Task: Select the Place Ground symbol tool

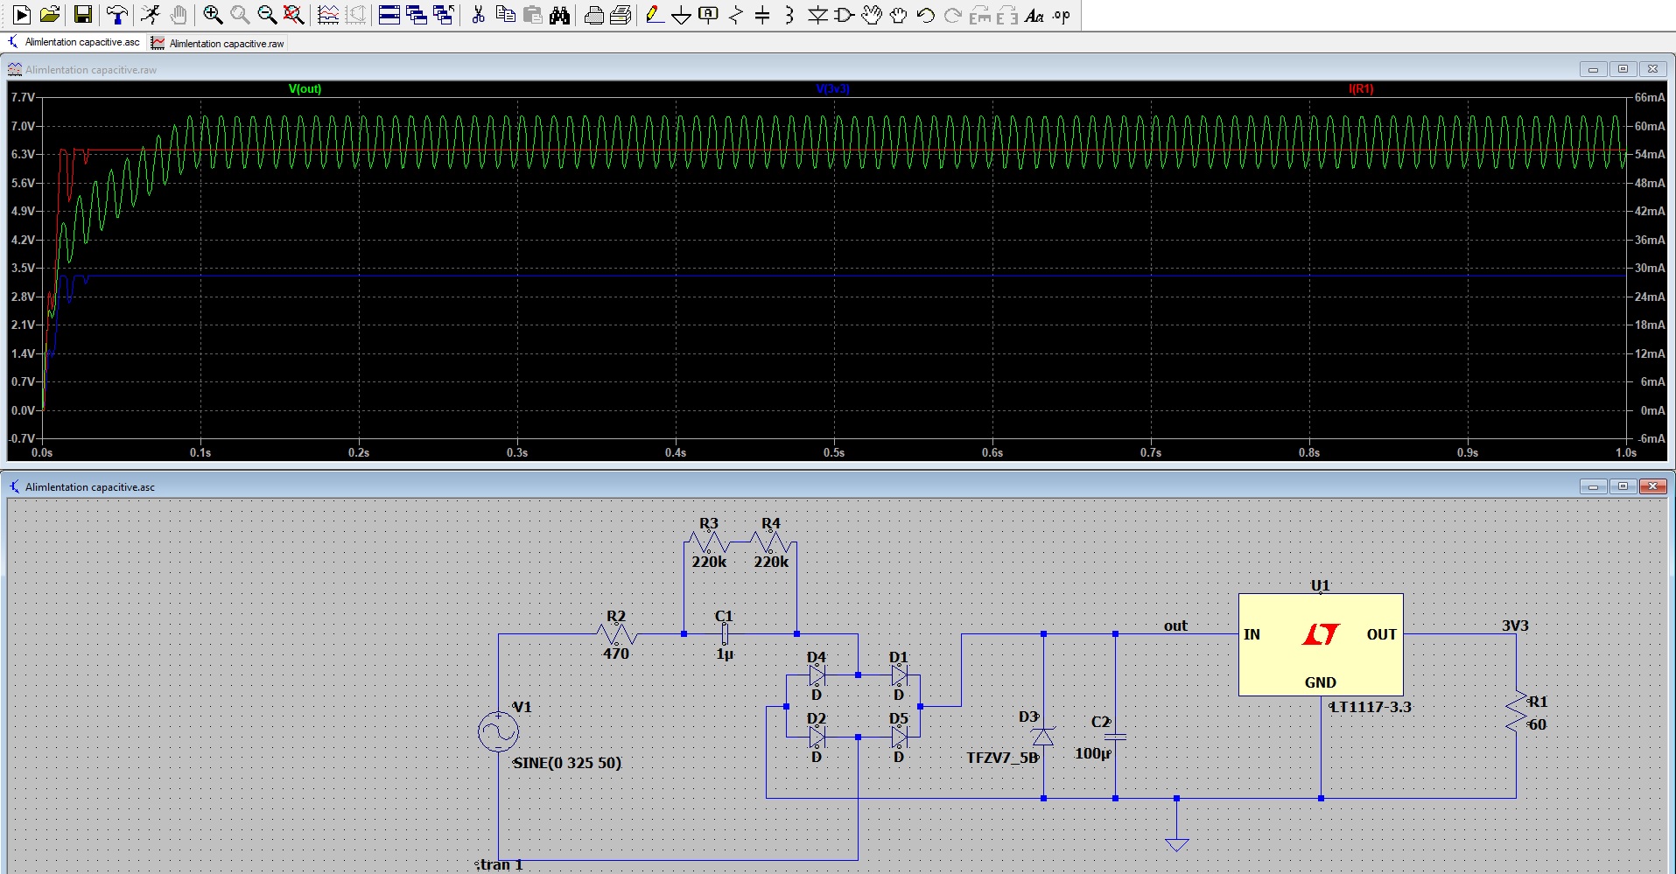Action: [x=681, y=15]
